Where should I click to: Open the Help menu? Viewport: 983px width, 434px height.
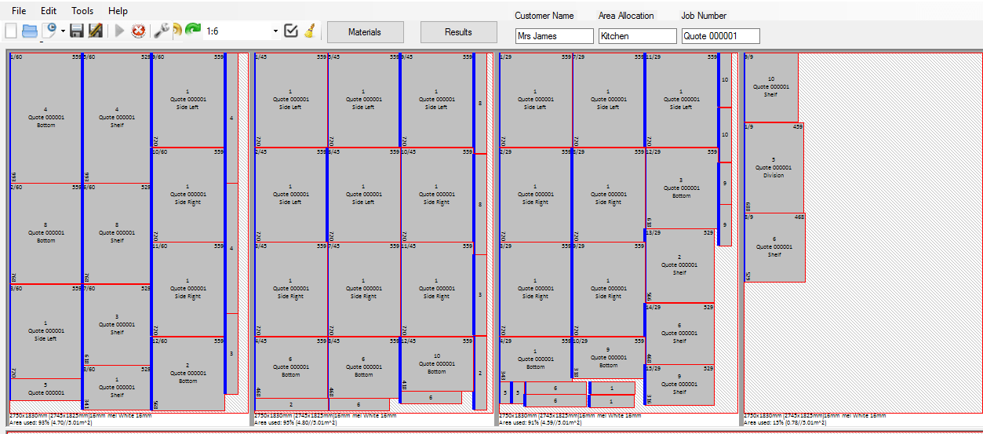coord(118,11)
